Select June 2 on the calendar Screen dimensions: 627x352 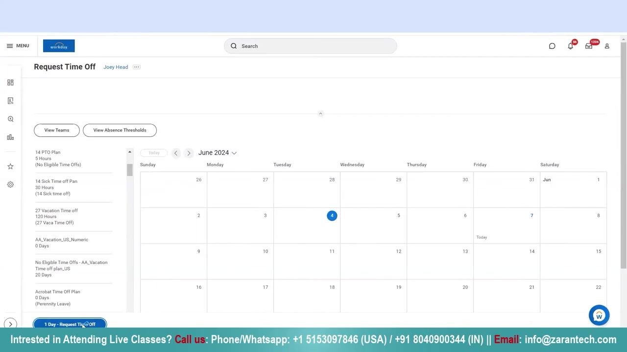pos(174,226)
